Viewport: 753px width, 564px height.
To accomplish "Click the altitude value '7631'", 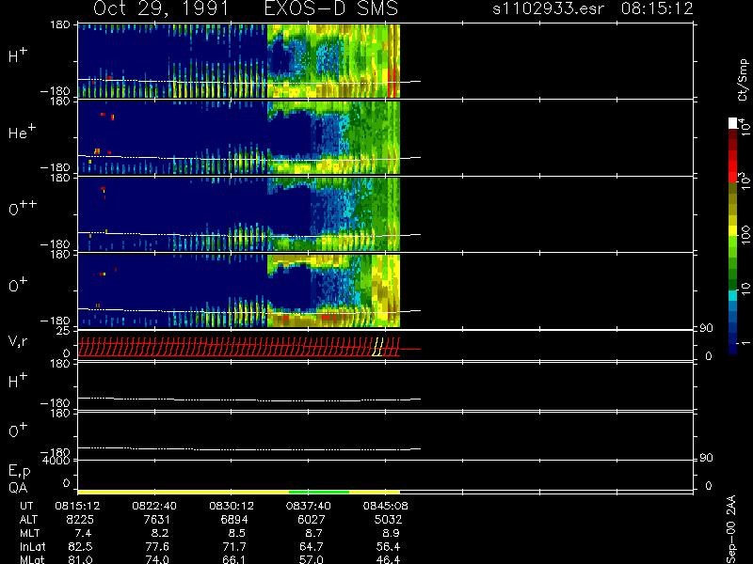I will (x=157, y=520).
